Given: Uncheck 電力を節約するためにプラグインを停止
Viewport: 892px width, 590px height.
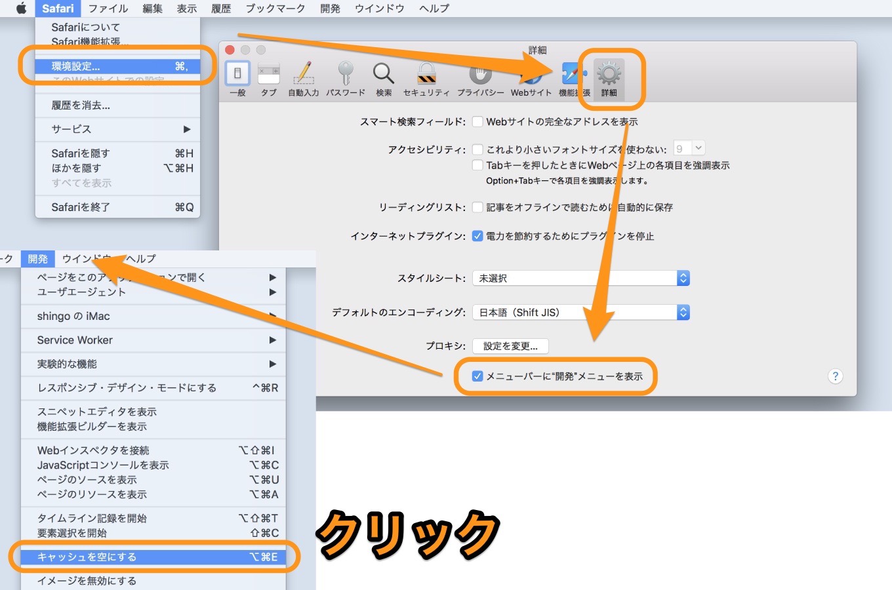Looking at the screenshot, I should [x=477, y=236].
